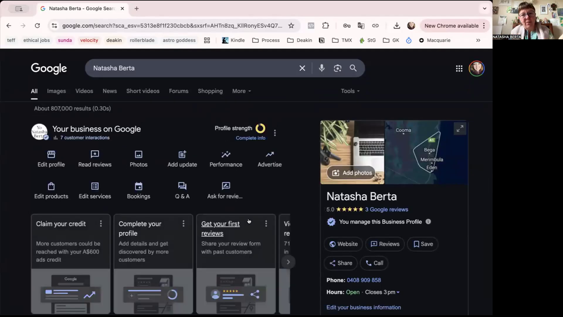Viewport: 563px width, 317px height.
Task: Clear the search box with the X
Action: [x=302, y=68]
